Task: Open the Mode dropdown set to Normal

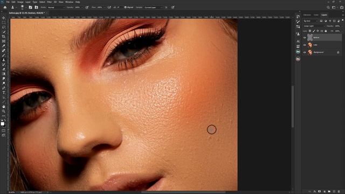Action: (56, 7)
